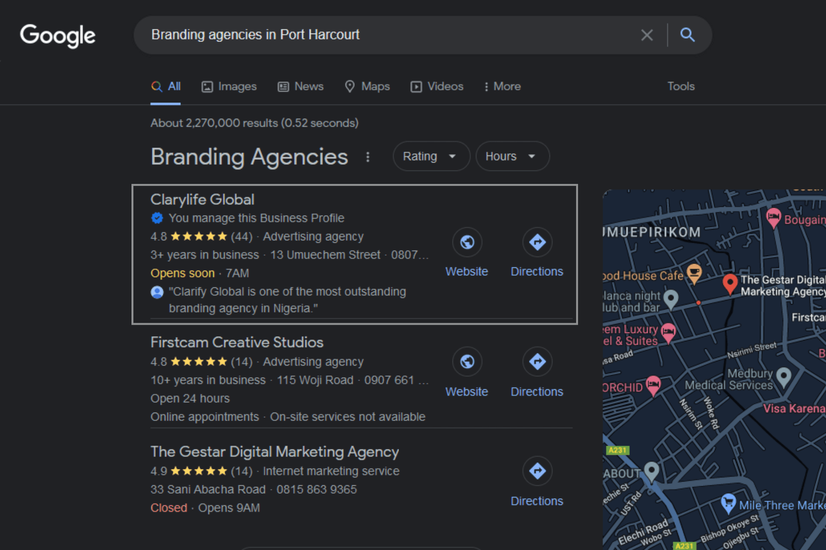Click the Luxury Hotel & Suites map pin
Image resolution: width=826 pixels, height=550 pixels.
[668, 333]
